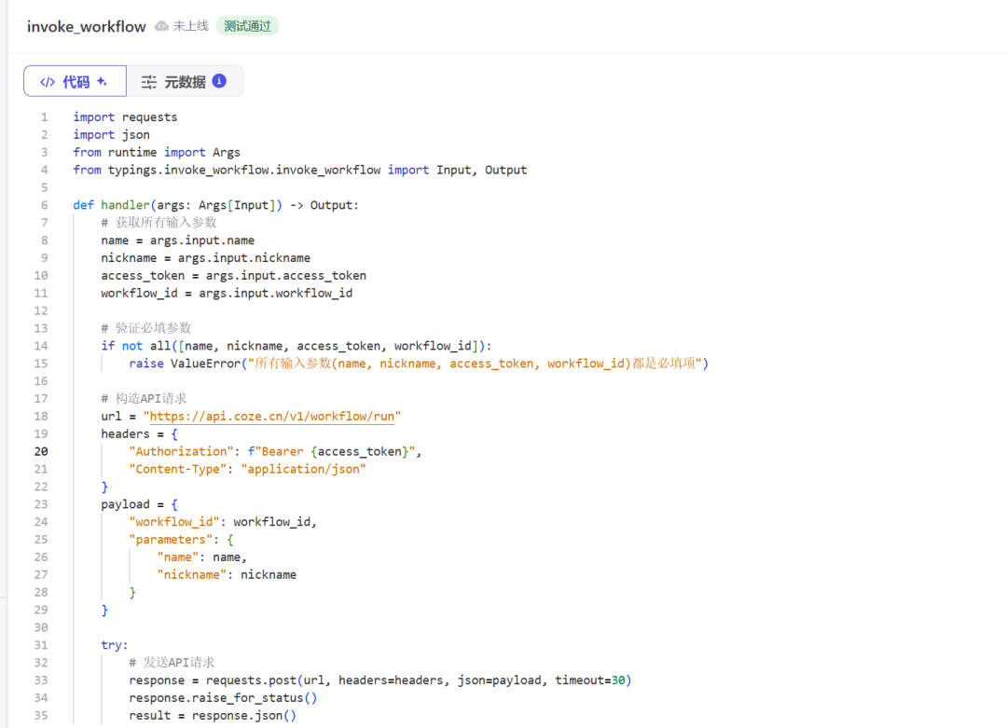Click the info icon next to 元数据
1007x728 pixels.
click(219, 81)
